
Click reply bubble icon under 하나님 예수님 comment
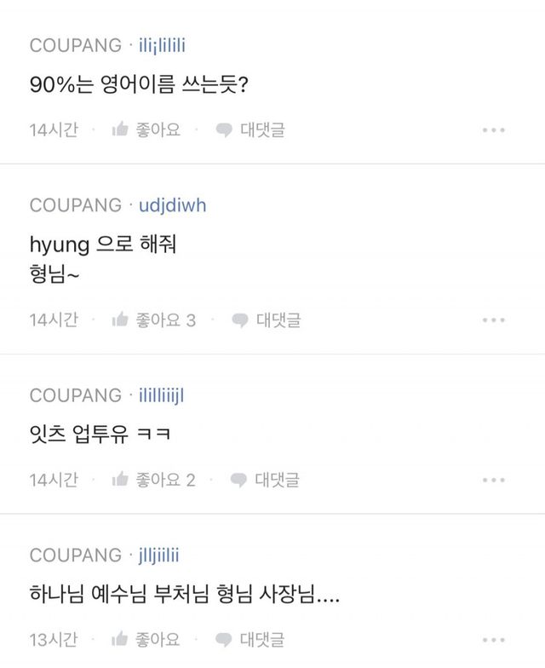pyautogui.click(x=224, y=639)
